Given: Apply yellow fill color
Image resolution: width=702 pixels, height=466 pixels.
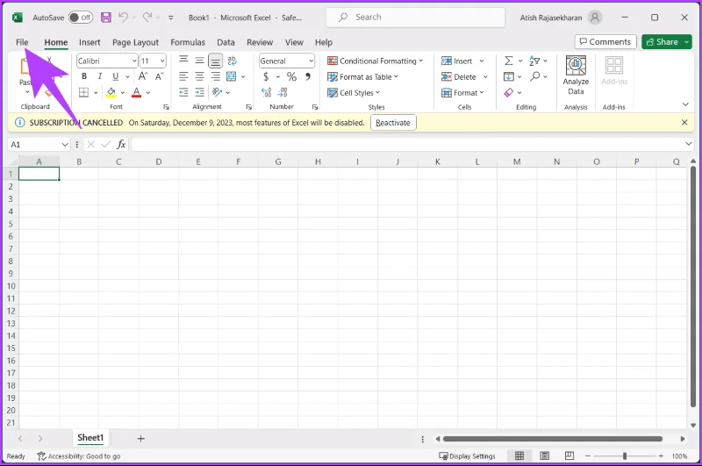Looking at the screenshot, I should click(111, 92).
